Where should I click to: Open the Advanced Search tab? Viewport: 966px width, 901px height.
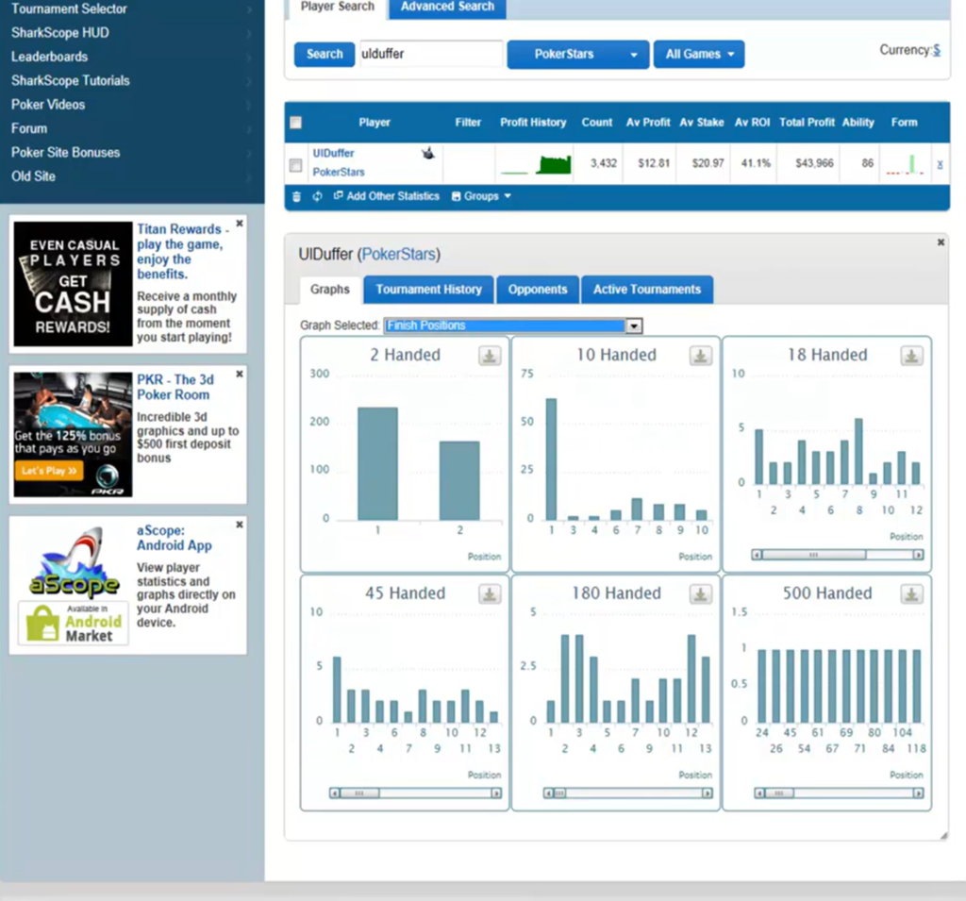pos(447,8)
